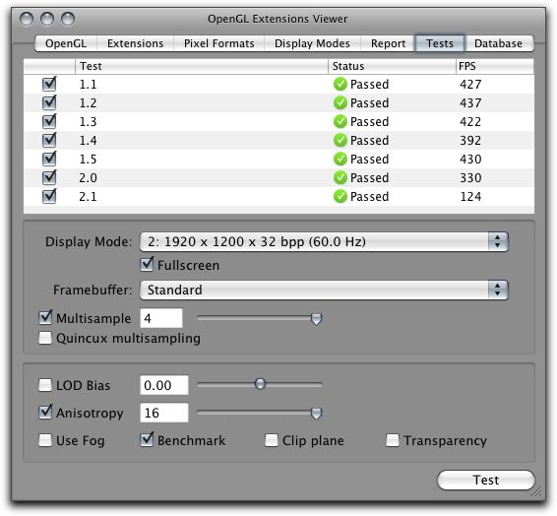
Task: Select the test name 1.1
Action: [88, 85]
